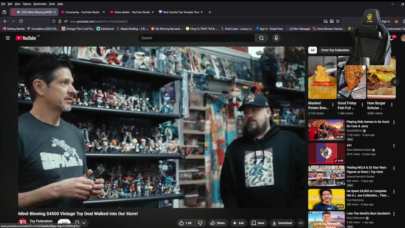Open the YouTube hamburger guide menu
The height and width of the screenshot is (228, 405).
(8, 38)
